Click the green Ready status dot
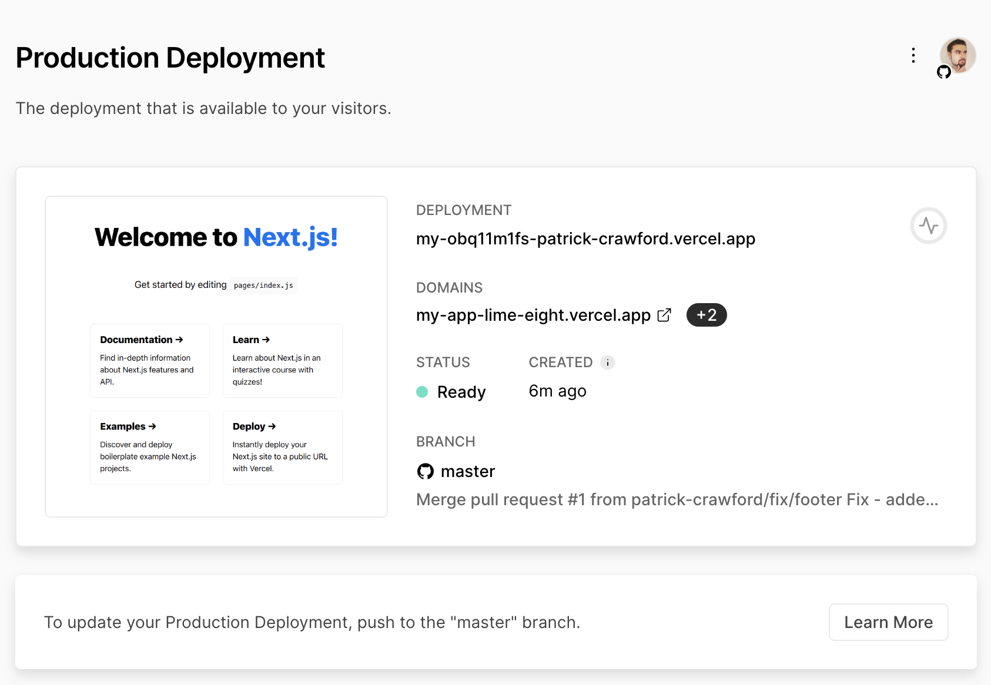991x685 pixels. click(422, 392)
